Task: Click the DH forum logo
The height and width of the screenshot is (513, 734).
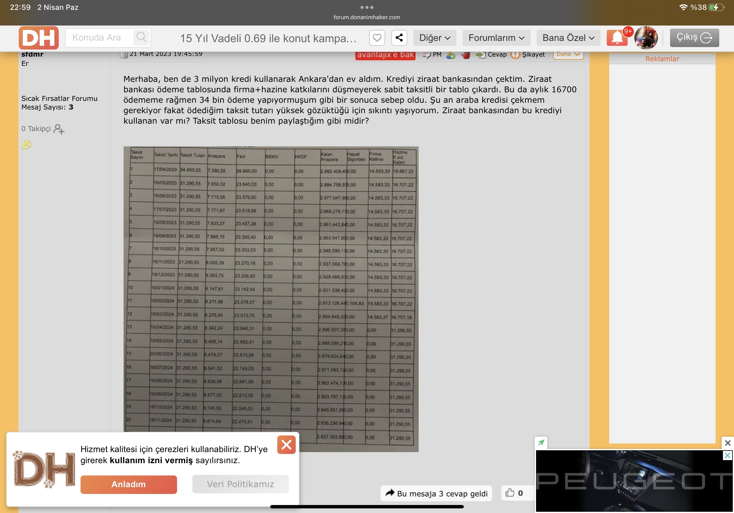Action: click(x=39, y=38)
